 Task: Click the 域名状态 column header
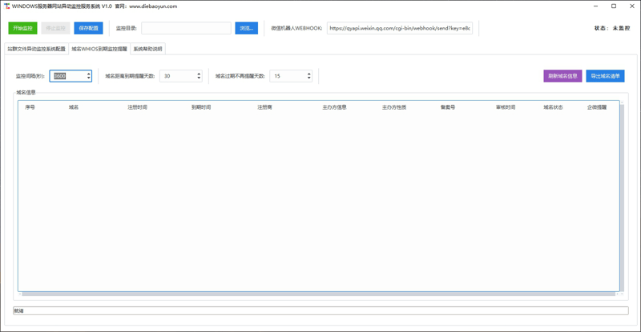point(553,107)
